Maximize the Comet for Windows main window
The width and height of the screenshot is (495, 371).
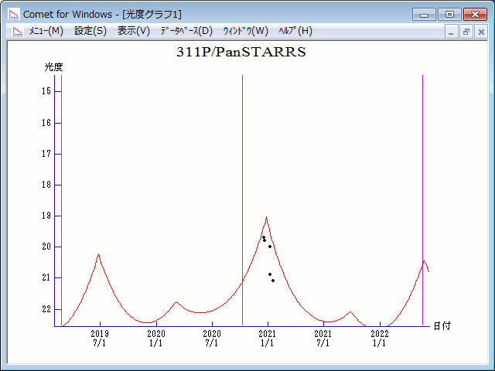[x=449, y=14]
